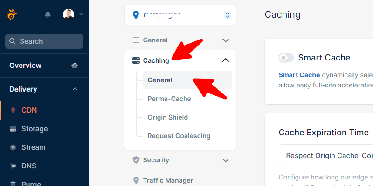Click the Stream play icon

click(x=13, y=147)
